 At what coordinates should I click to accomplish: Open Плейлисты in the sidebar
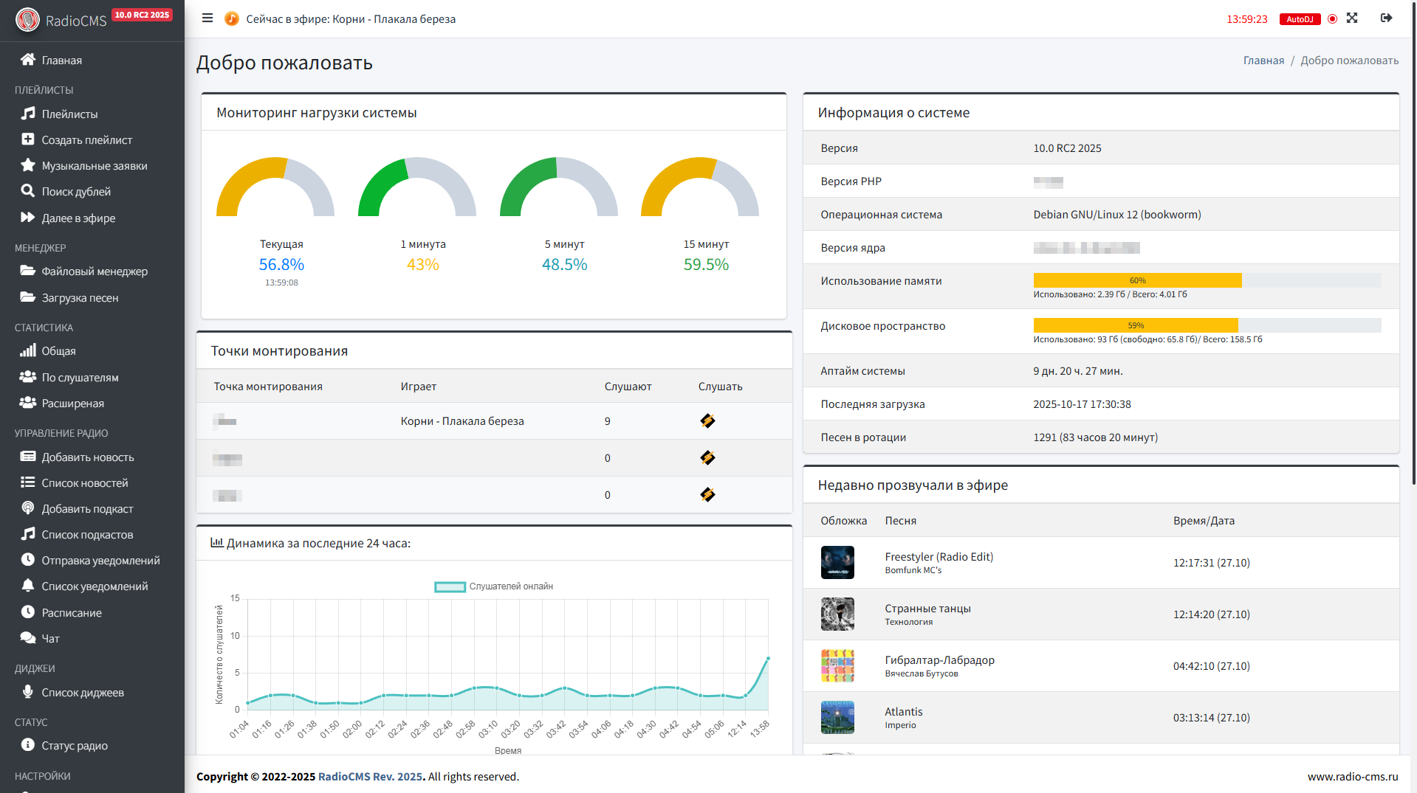(69, 114)
